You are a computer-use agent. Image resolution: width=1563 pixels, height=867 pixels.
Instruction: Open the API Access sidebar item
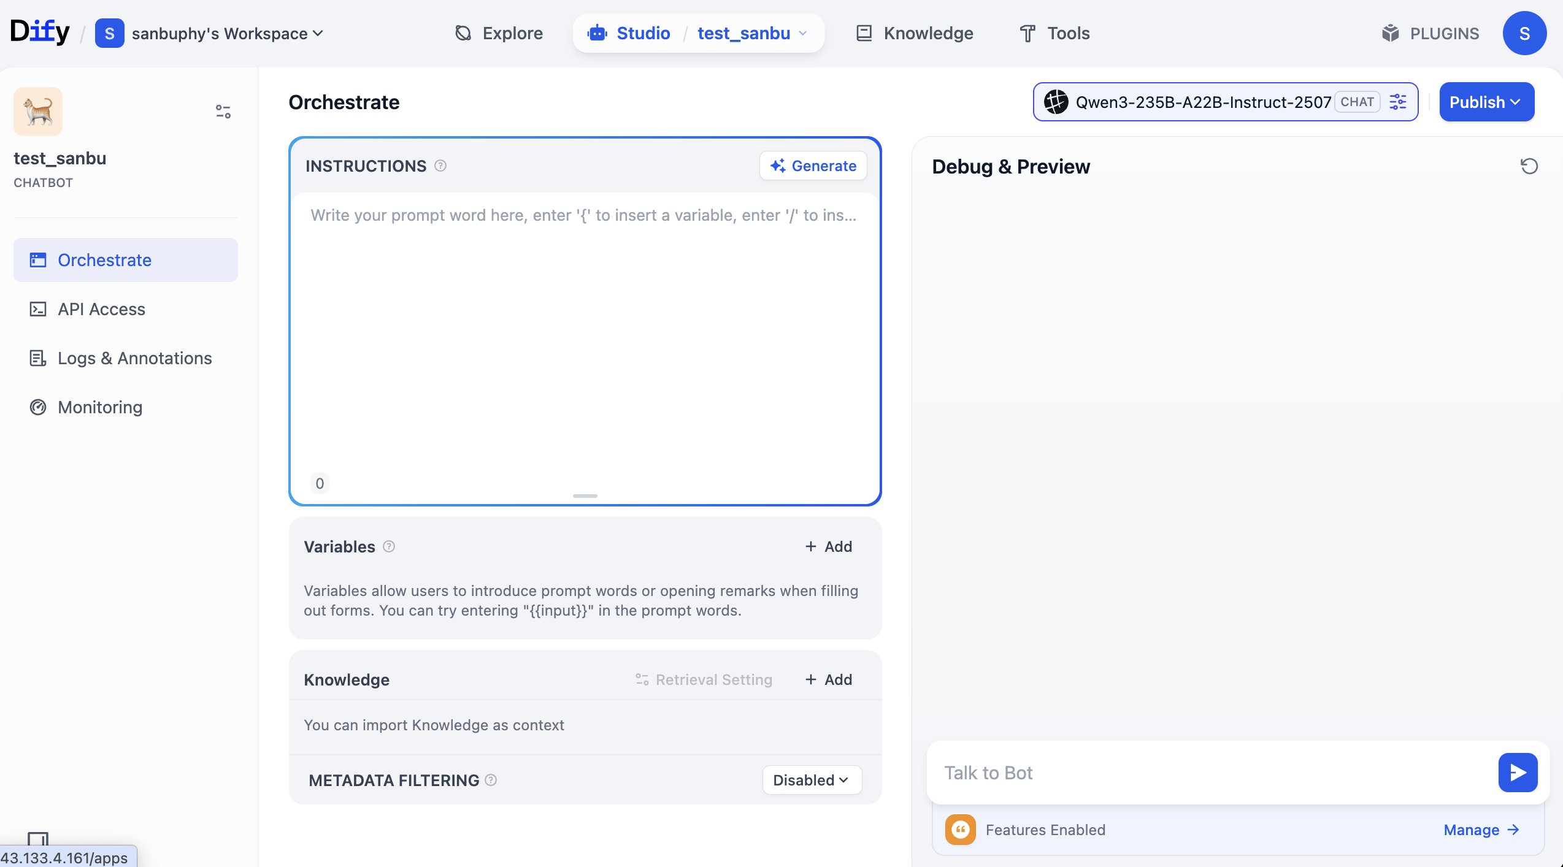[101, 309]
